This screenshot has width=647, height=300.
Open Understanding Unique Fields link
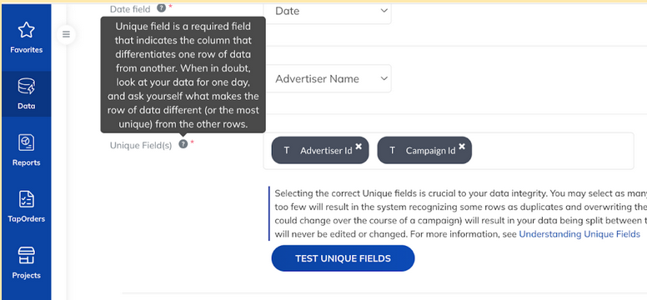point(579,234)
